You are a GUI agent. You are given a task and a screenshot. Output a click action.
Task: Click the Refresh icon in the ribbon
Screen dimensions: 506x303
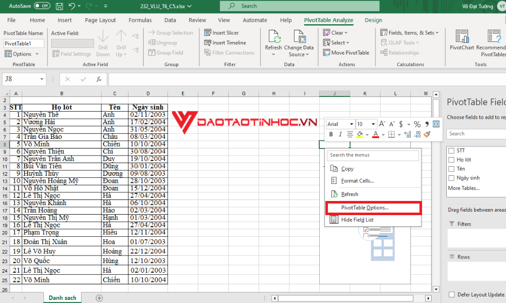click(273, 37)
